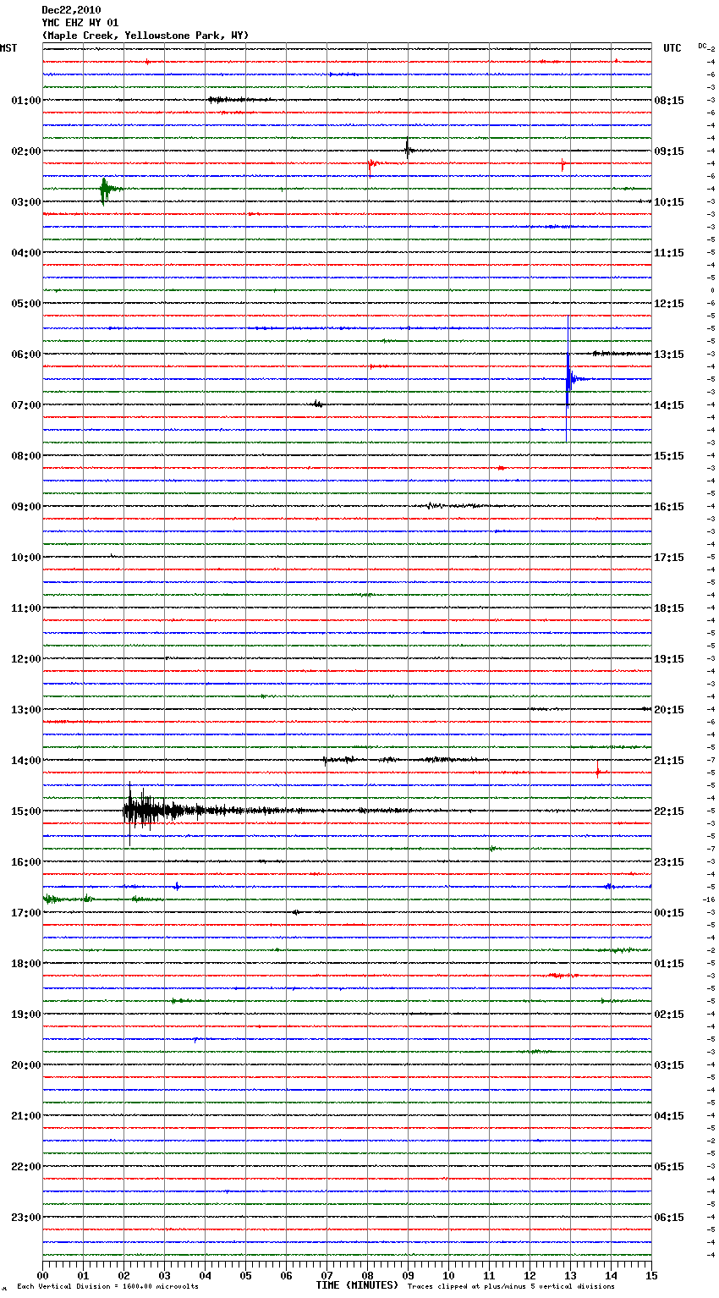Select the 07:00 MST row label
719x1298 pixels.
[25, 405]
